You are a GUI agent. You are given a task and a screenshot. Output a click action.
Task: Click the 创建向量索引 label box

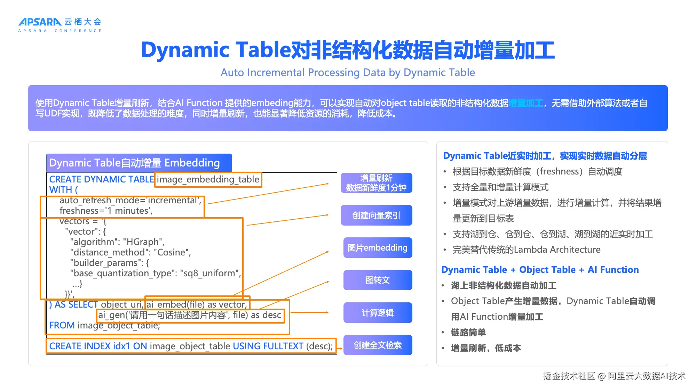(x=376, y=215)
